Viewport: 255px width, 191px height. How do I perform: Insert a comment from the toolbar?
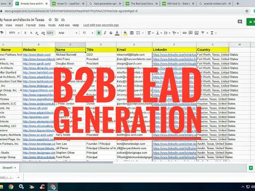point(191,33)
